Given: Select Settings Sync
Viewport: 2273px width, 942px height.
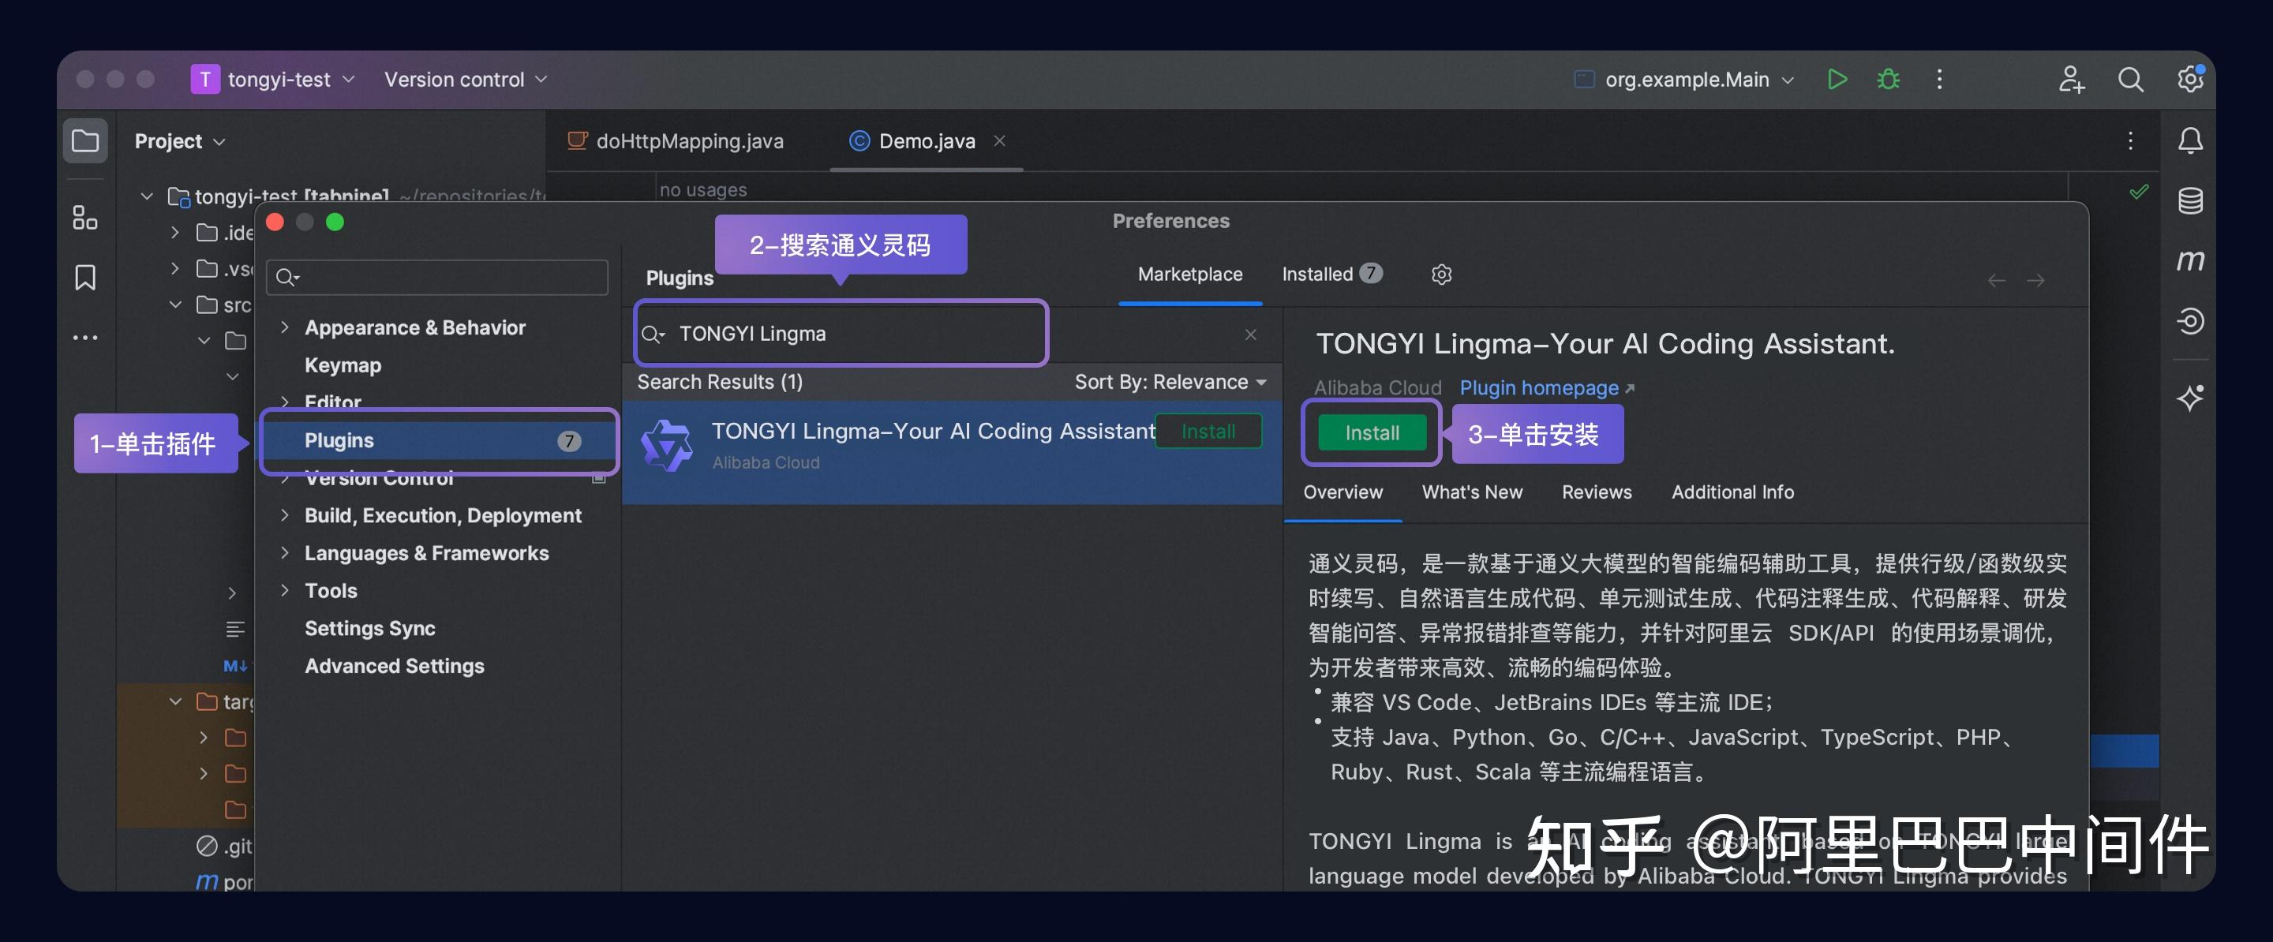Looking at the screenshot, I should pyautogui.click(x=369, y=628).
